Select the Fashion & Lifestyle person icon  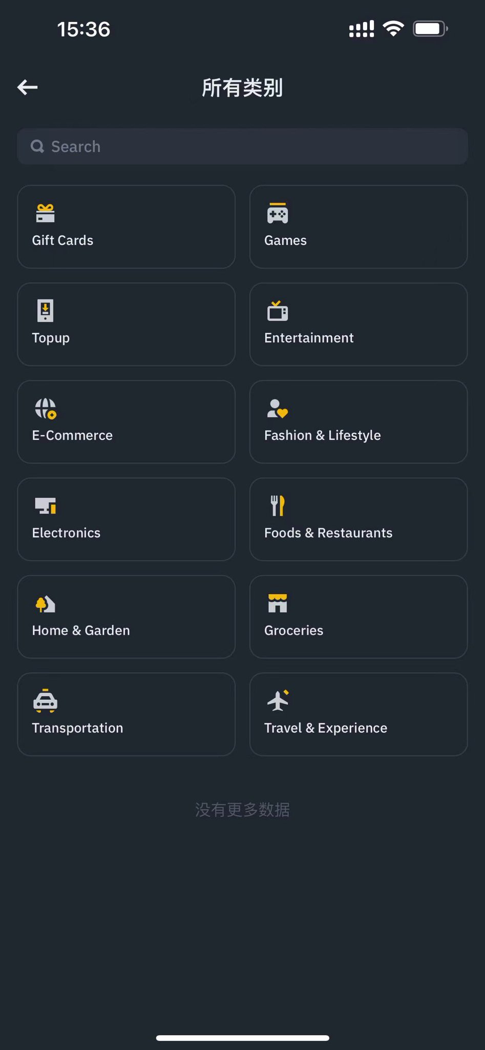[278, 409]
